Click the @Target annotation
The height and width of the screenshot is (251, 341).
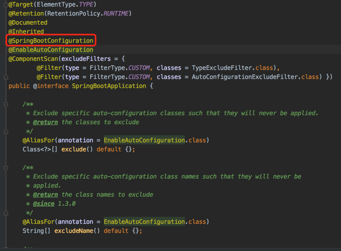pos(21,4)
